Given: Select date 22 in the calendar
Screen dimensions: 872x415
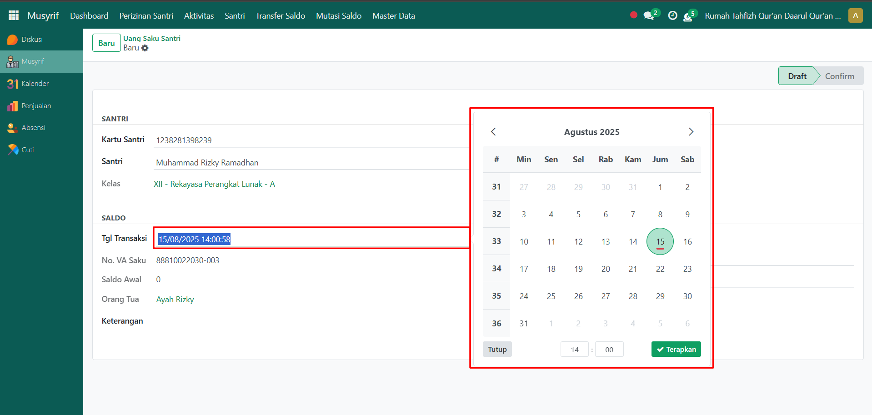Looking at the screenshot, I should (660, 269).
